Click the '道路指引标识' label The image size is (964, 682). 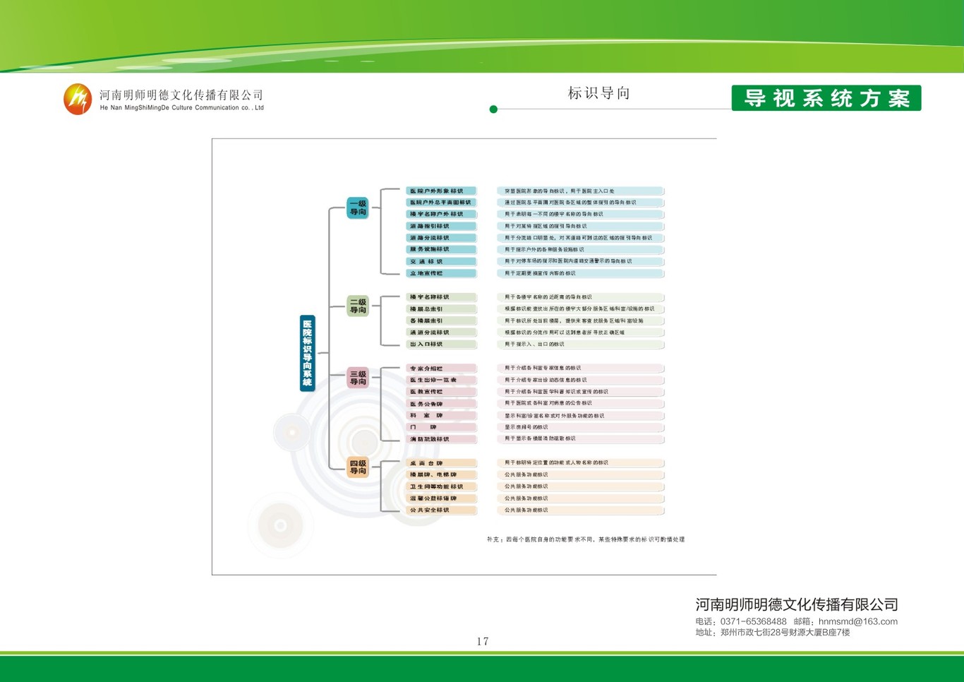click(441, 227)
